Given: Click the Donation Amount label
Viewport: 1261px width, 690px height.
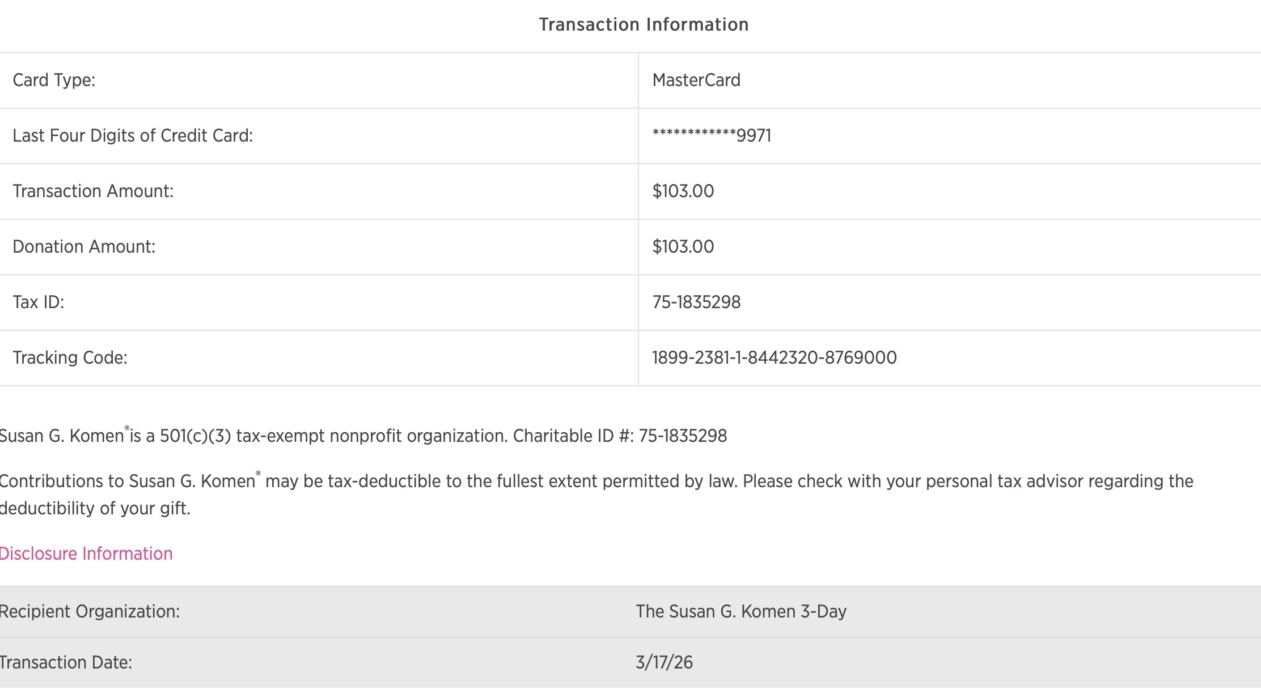Looking at the screenshot, I should click(x=84, y=247).
